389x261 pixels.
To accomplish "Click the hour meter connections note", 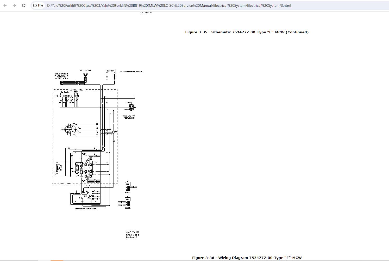I will pyautogui.click(x=61, y=76).
